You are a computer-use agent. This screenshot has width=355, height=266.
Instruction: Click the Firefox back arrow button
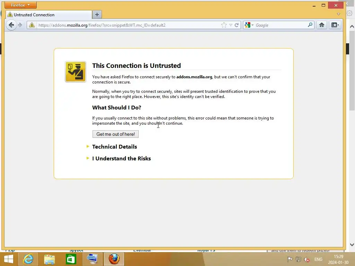[x=11, y=25]
